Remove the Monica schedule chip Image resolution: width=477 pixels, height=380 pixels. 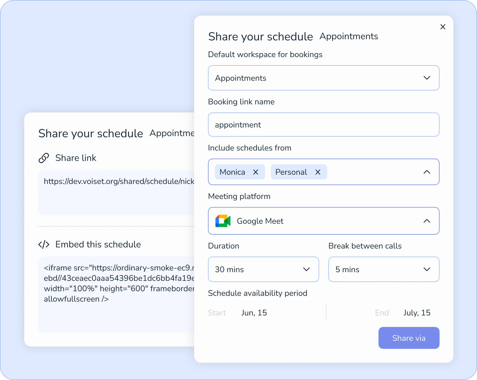click(x=255, y=172)
